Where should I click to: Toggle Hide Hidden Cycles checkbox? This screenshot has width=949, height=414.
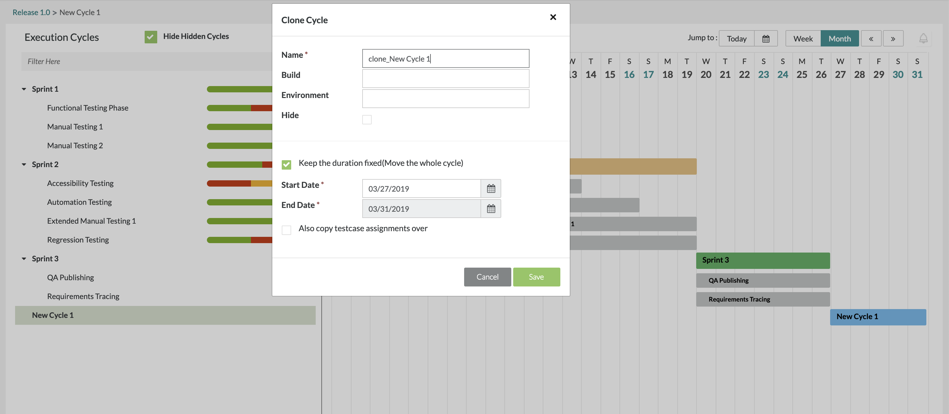(151, 37)
